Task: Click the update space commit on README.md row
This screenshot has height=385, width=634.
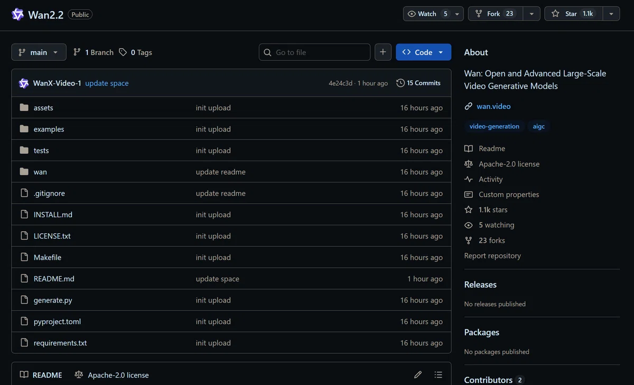Action: pos(218,279)
